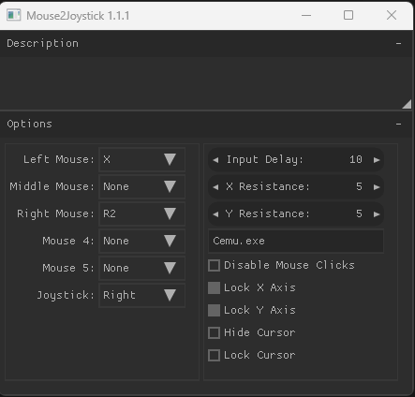Open the Right Mouse mapping dropdown
The image size is (415, 397).
(x=142, y=213)
